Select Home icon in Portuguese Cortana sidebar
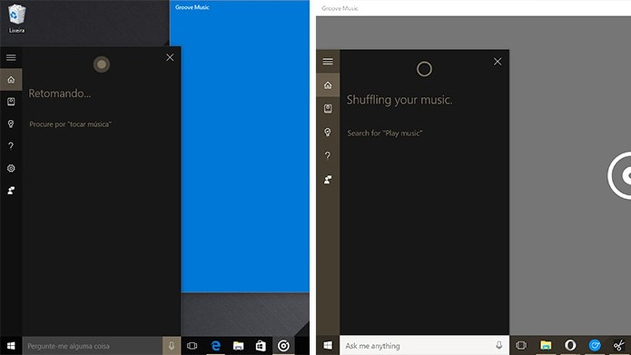This screenshot has width=631, height=355. click(11, 79)
